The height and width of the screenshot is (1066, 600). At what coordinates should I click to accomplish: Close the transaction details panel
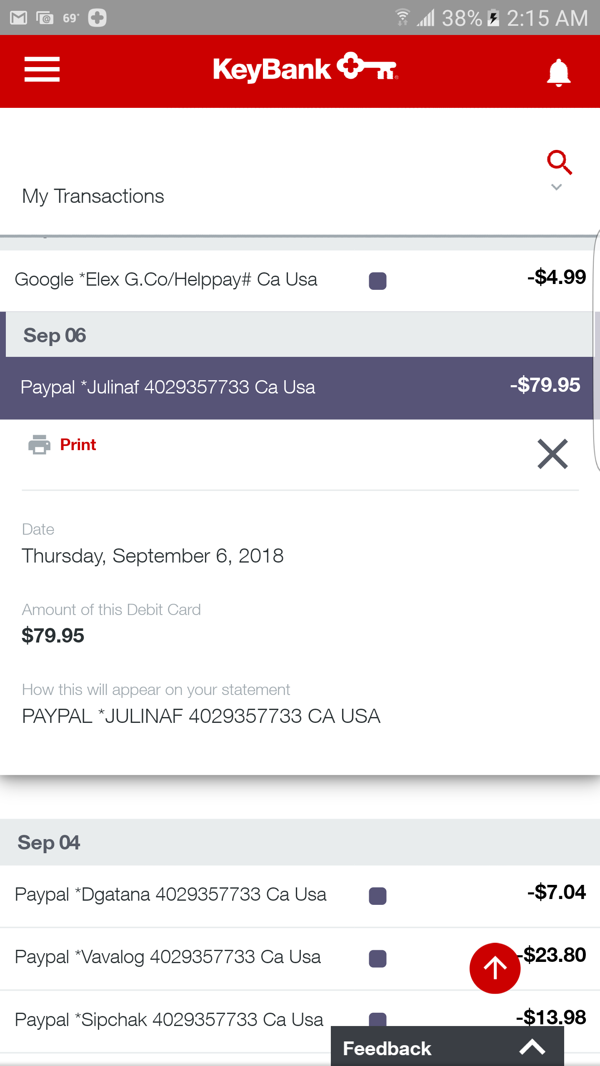(x=552, y=454)
